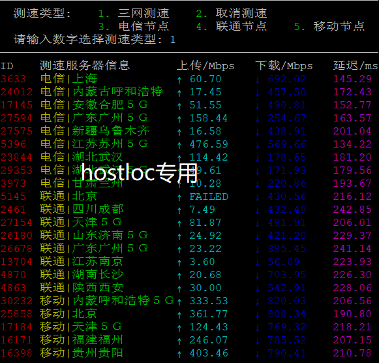The image size is (379, 363).
Task: Click upload value 7.49
Action: [x=202, y=210]
